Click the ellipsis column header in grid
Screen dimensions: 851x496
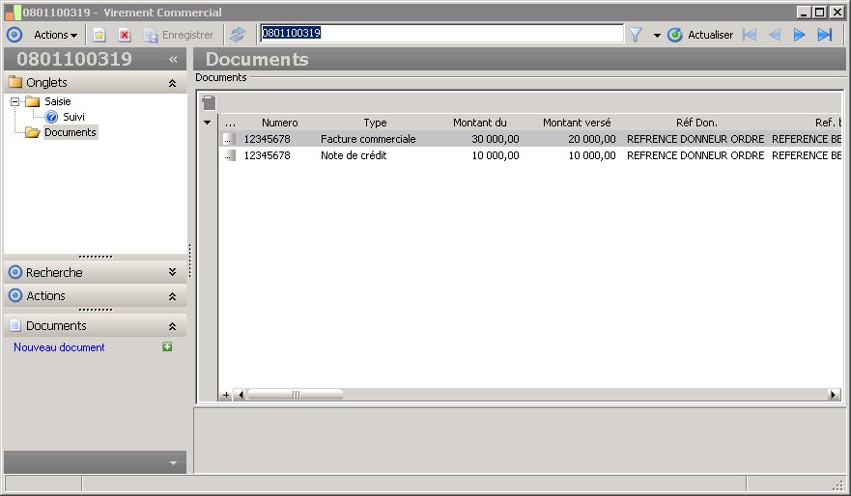tap(230, 124)
